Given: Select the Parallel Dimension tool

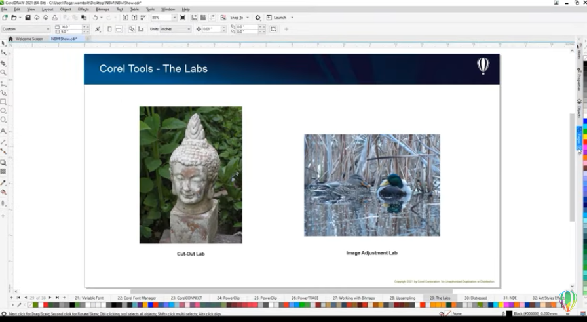Looking at the screenshot, I should click(3, 142).
